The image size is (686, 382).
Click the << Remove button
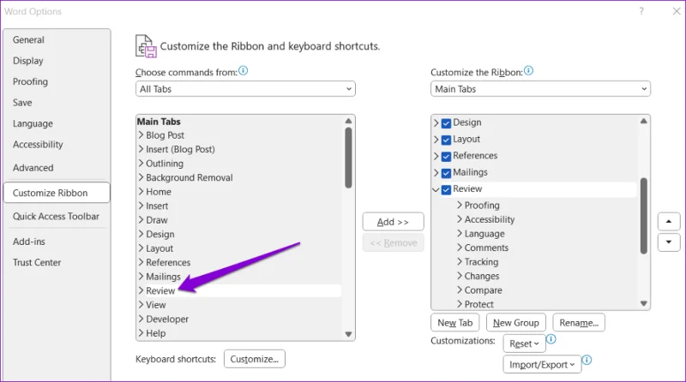pyautogui.click(x=393, y=242)
